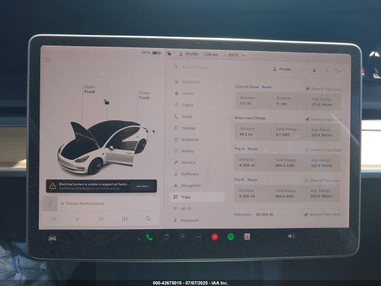Open the Bluetooth settings entry

pyautogui.click(x=186, y=220)
